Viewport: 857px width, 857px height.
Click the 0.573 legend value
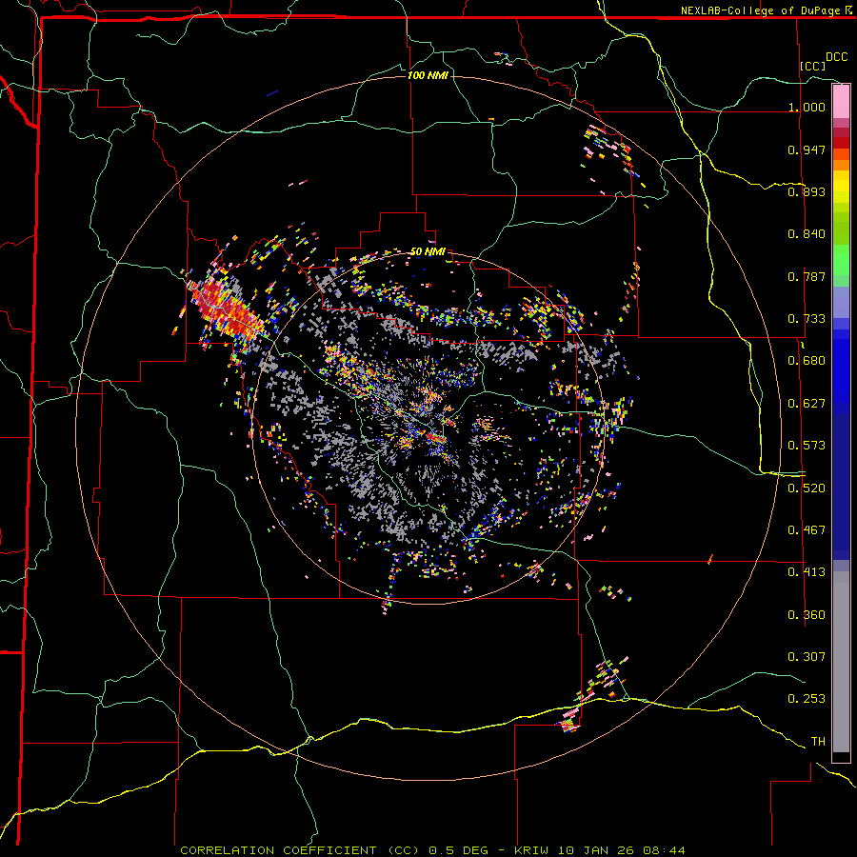click(807, 446)
